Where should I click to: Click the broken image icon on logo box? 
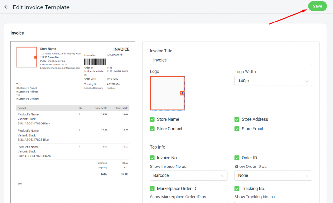pyautogui.click(x=182, y=93)
